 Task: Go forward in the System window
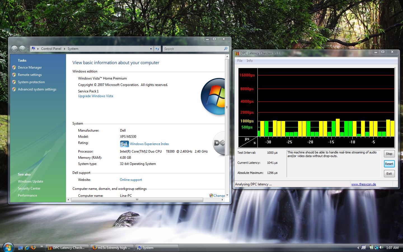coord(22,49)
